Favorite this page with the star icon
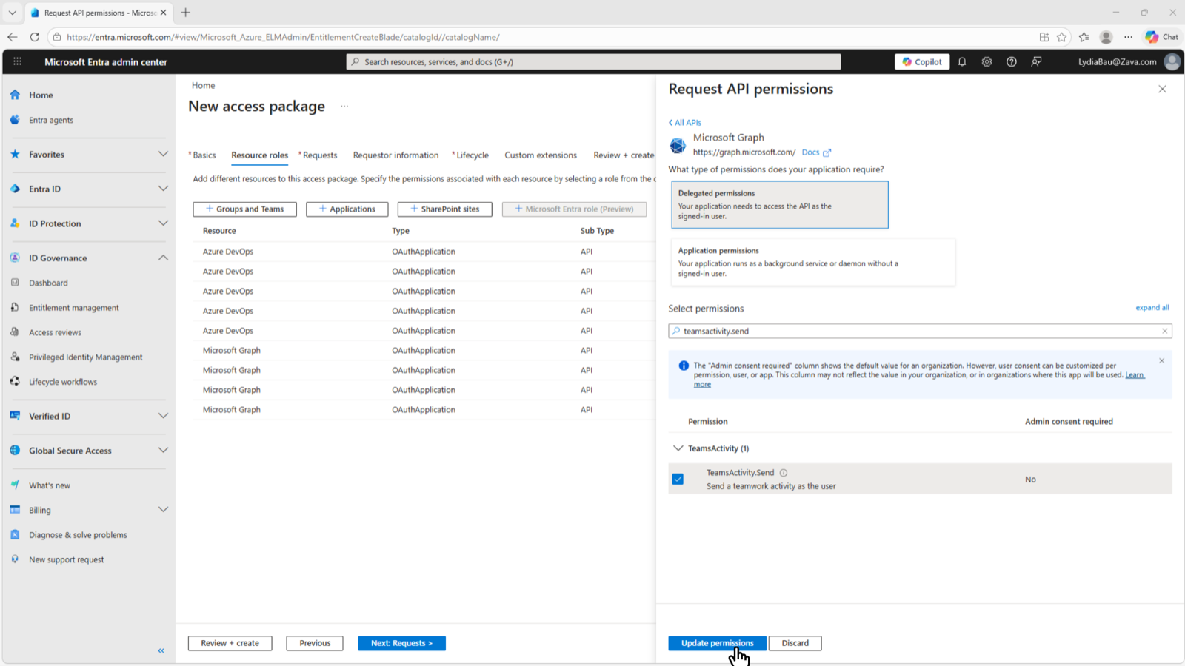The height and width of the screenshot is (666, 1185). [1062, 37]
